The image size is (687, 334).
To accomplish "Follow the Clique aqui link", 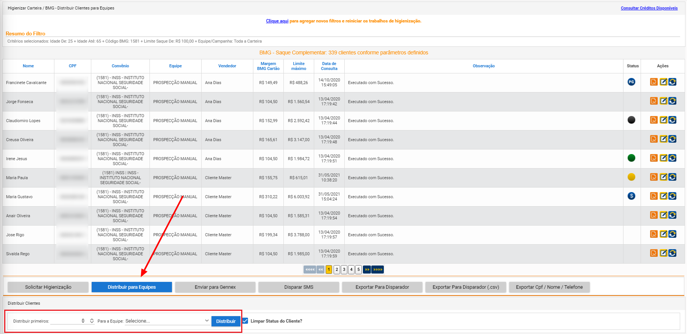I will (277, 21).
